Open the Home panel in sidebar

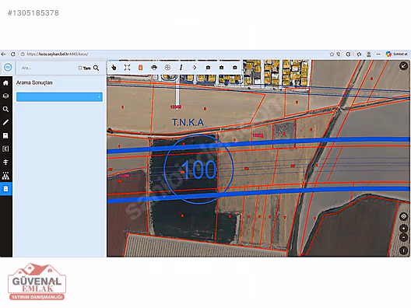pyautogui.click(x=5, y=83)
